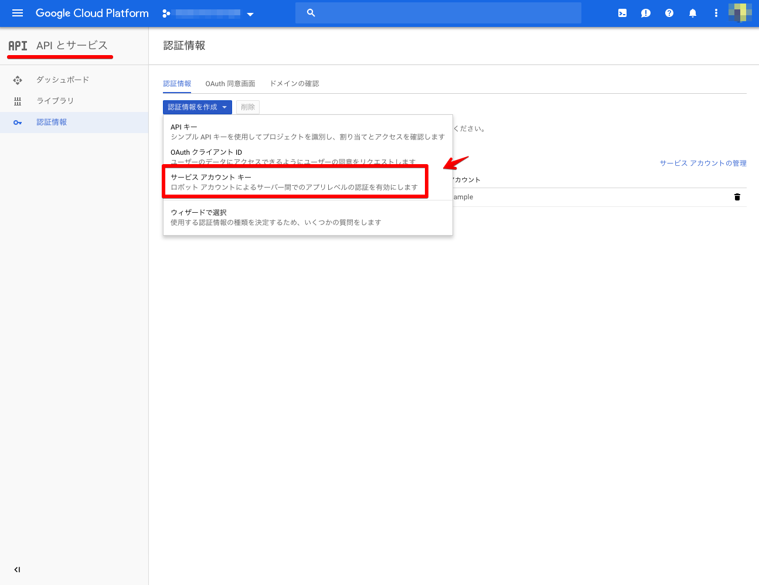This screenshot has height=585, width=759.
Task: Click the user account avatar
Action: tap(740, 12)
